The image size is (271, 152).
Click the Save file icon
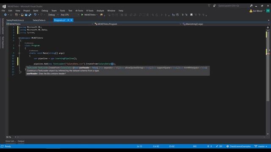[x=26, y=15]
